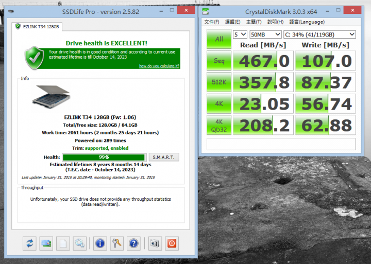Screen dimensions: 371x264
Task: Open the test count dropdown showing 5
Action: click(240, 34)
